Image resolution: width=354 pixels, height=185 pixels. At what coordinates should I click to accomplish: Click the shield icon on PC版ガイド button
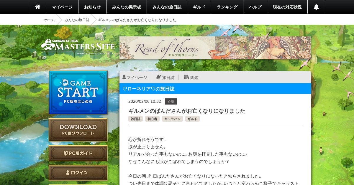[x=66, y=153]
